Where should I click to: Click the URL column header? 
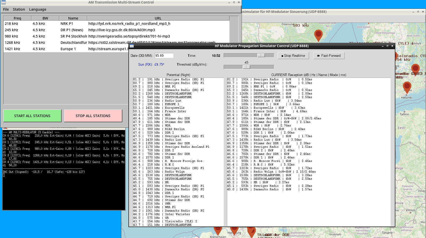158,18
